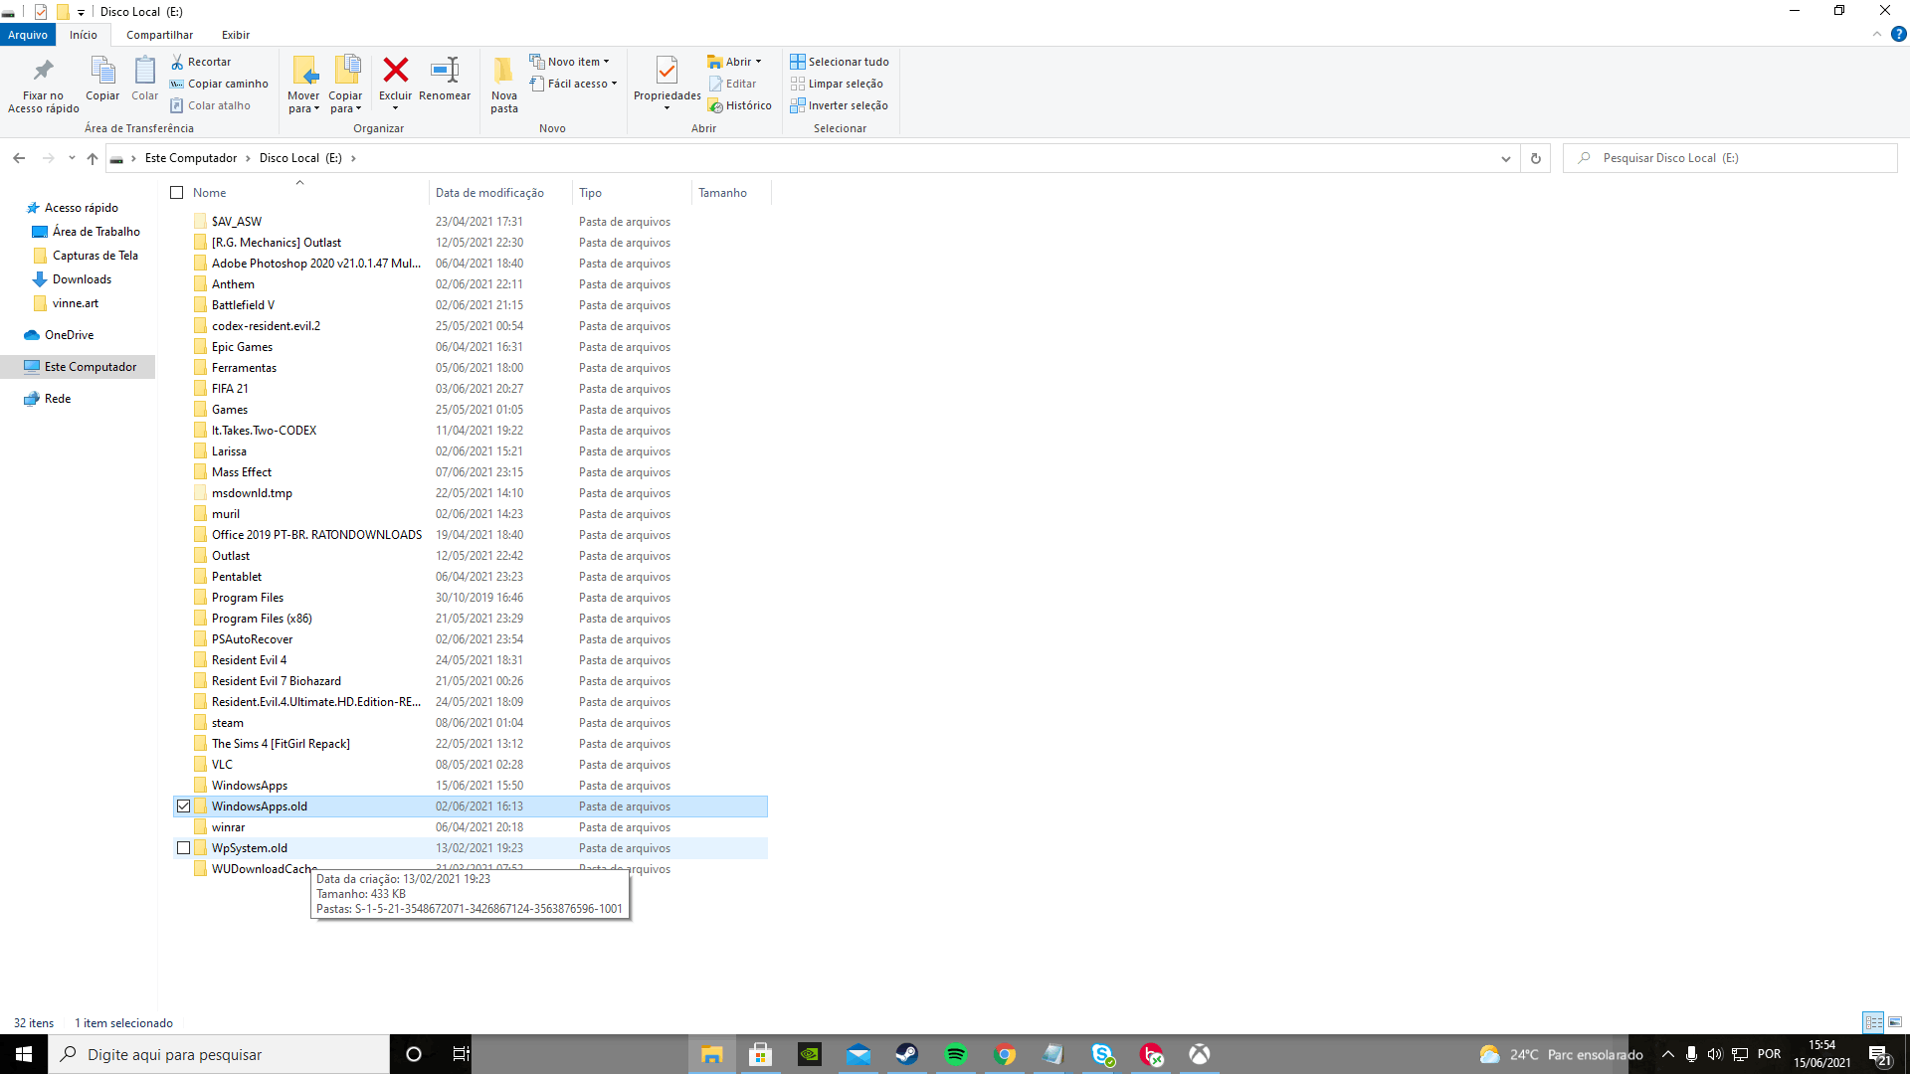Open Spotify from the taskbar
This screenshot has height=1074, width=1910.
pos(955,1054)
